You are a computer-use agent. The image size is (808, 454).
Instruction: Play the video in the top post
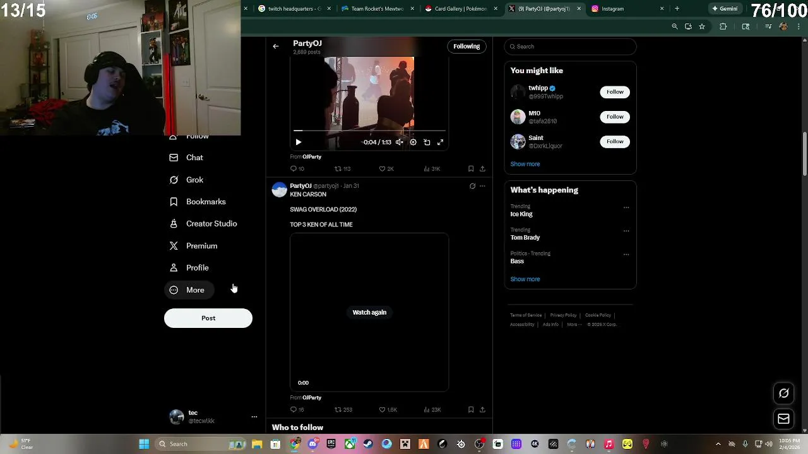(x=299, y=143)
